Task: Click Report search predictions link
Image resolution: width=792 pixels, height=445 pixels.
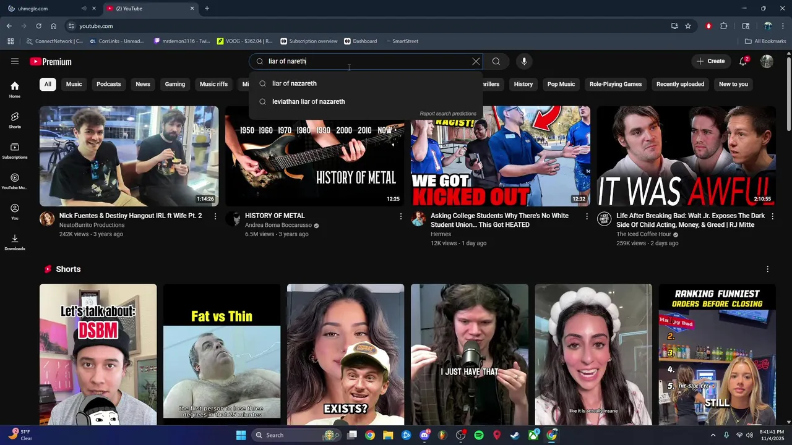Action: tap(448, 114)
